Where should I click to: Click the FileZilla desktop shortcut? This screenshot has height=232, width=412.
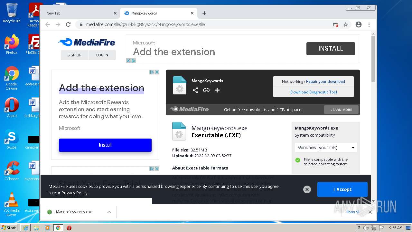32,44
